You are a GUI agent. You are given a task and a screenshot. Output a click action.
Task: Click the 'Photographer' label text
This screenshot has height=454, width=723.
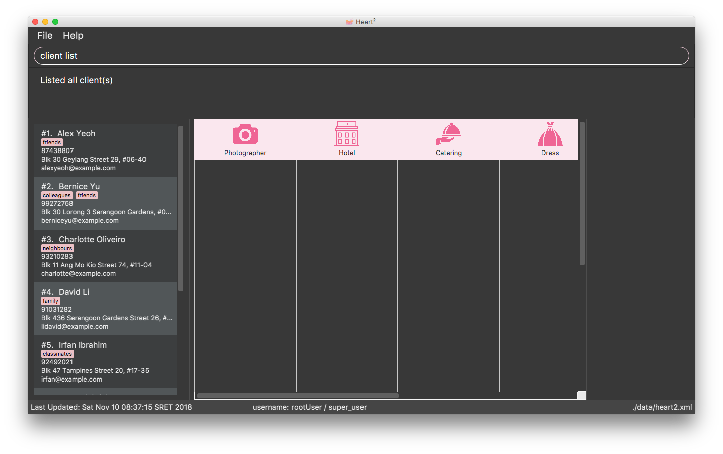point(245,153)
